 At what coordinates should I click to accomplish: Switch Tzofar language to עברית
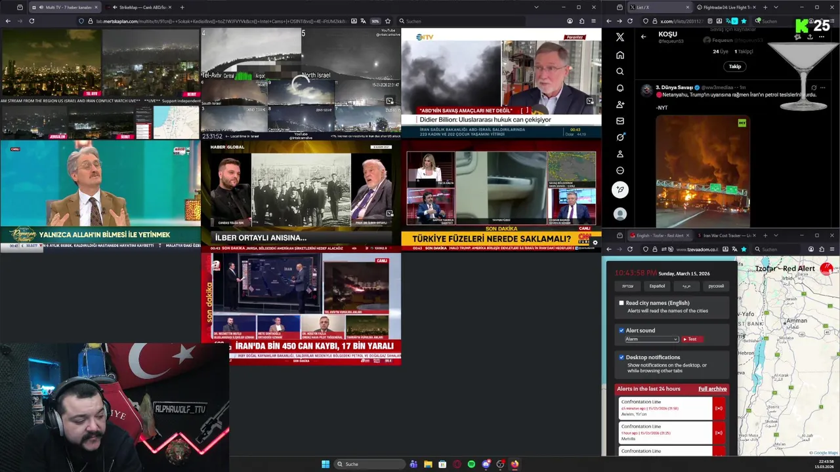[x=628, y=286]
